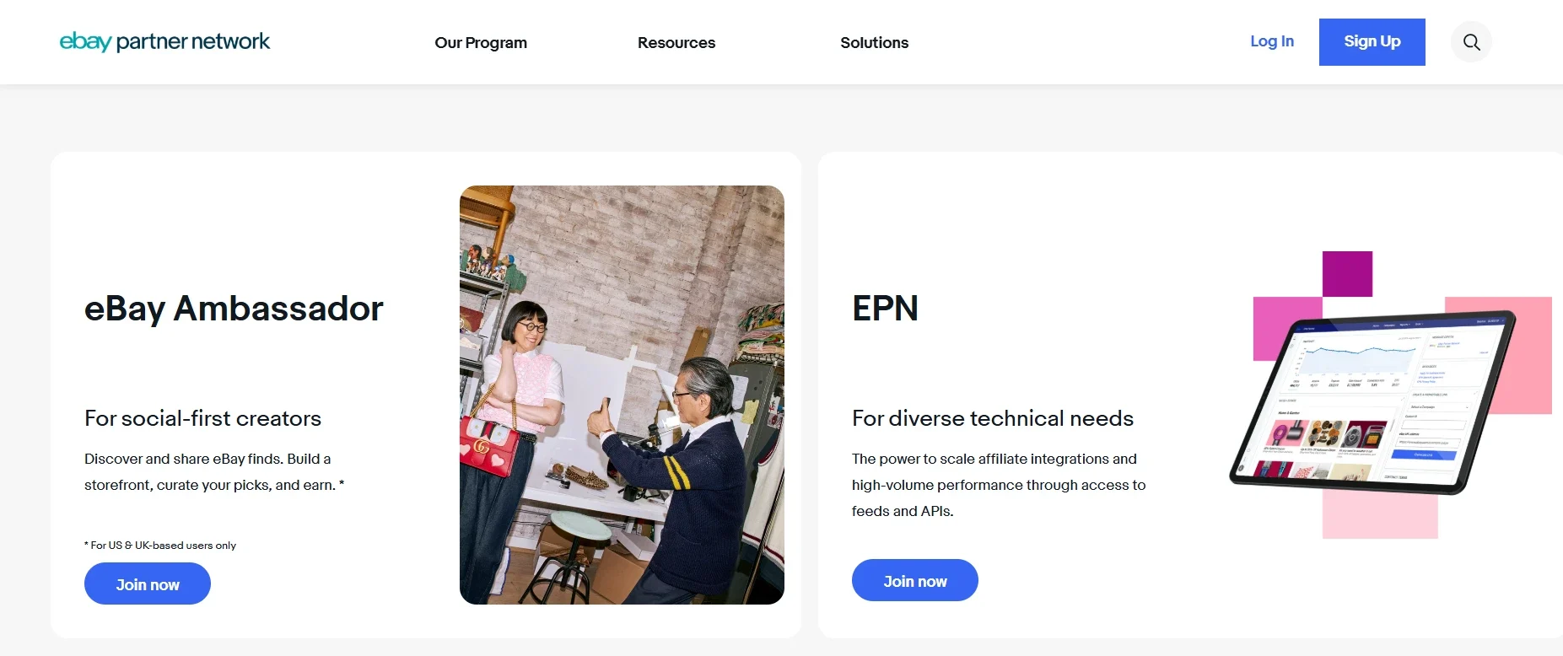
Task: Open the Solutions menu
Action: [875, 42]
